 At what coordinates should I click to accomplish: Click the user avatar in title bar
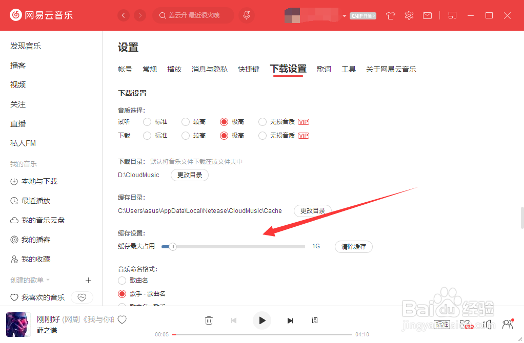292,15
